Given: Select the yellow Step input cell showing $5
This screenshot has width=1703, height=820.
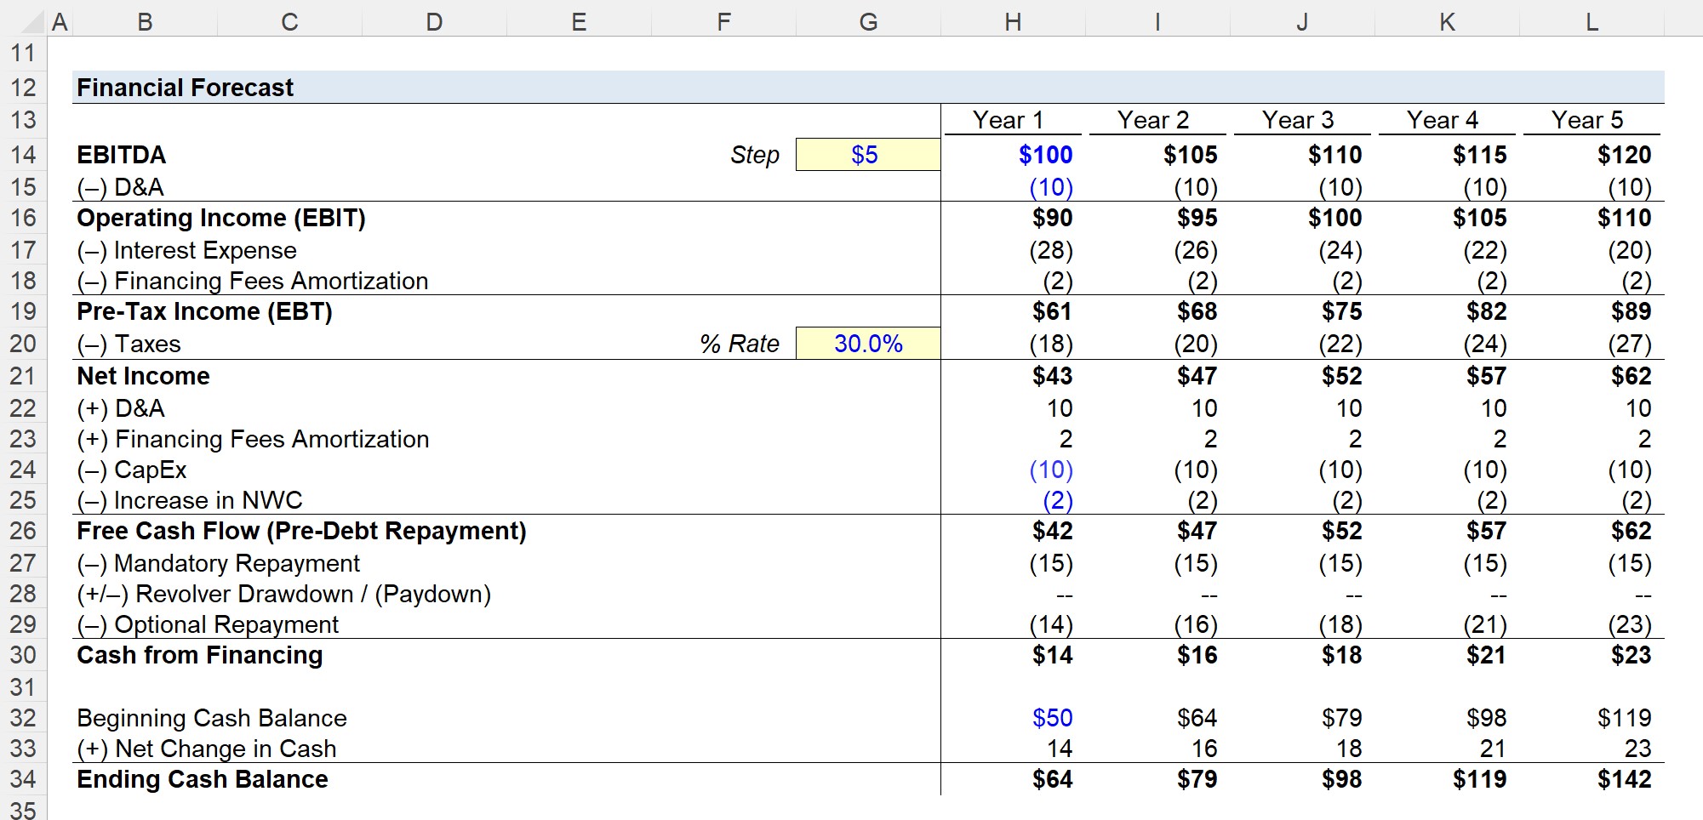Looking at the screenshot, I should coord(867,155).
